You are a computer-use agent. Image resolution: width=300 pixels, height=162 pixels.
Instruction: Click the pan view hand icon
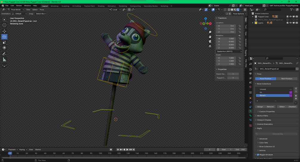[x=210, y=37]
